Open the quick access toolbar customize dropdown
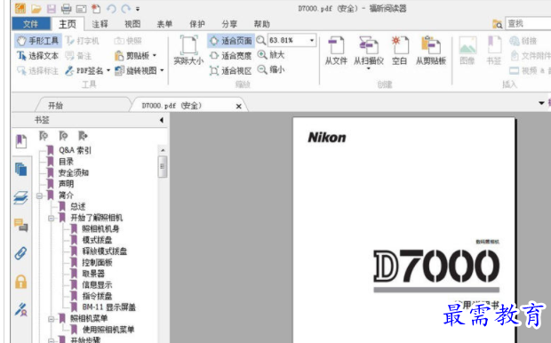Screen dimensions: 551x343 click(x=138, y=9)
